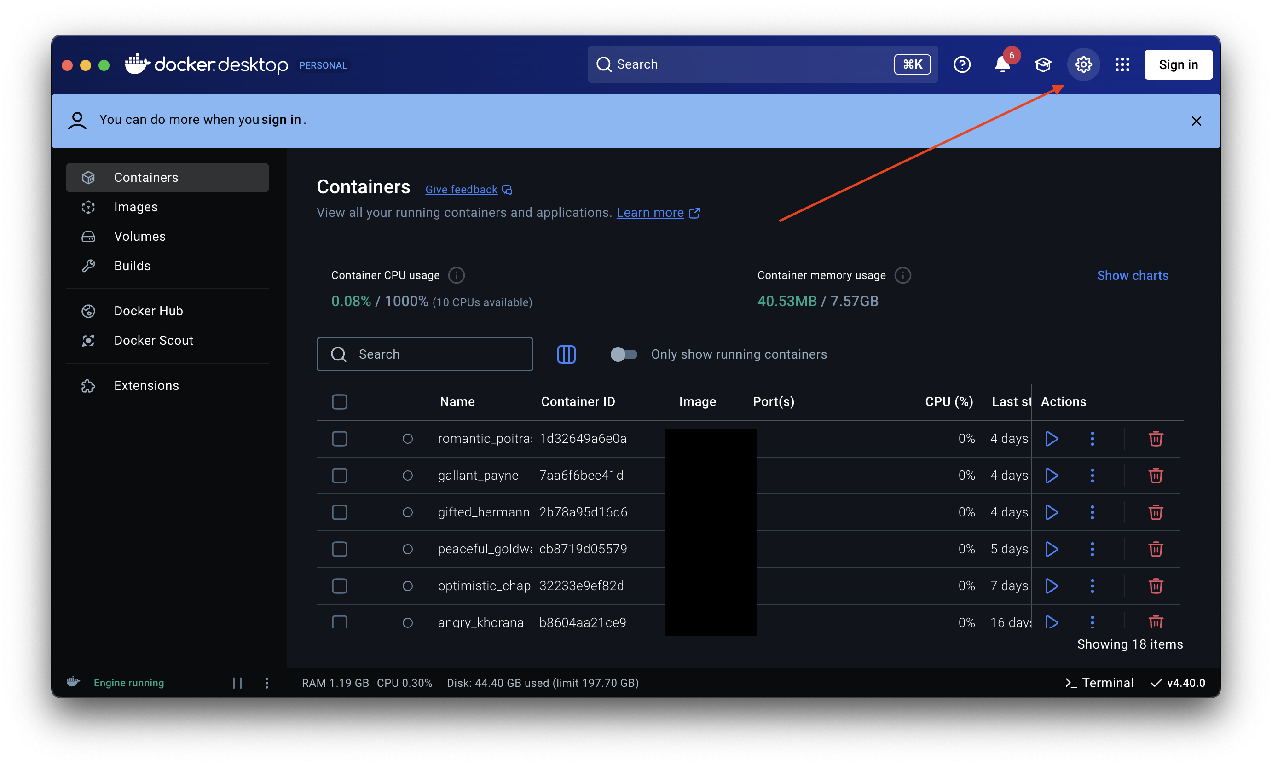Click the Sign in button

click(1178, 64)
